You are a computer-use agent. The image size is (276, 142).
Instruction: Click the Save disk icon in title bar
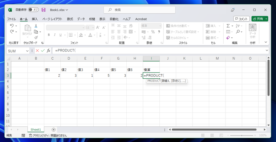(44, 10)
